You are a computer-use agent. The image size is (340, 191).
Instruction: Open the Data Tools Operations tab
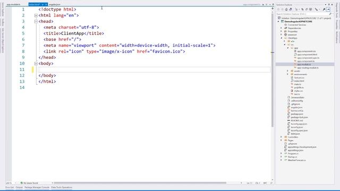pyautogui.click(x=62, y=187)
